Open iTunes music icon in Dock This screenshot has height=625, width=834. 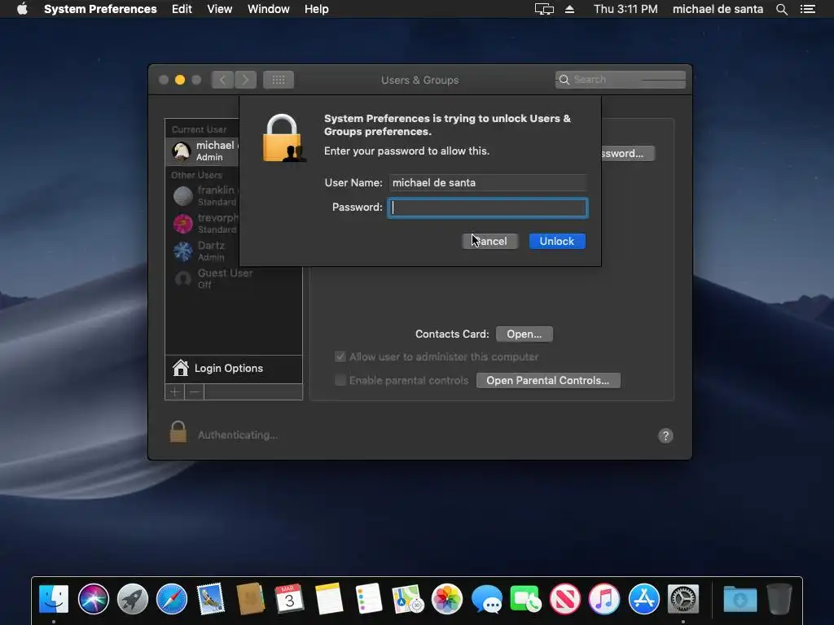(604, 599)
